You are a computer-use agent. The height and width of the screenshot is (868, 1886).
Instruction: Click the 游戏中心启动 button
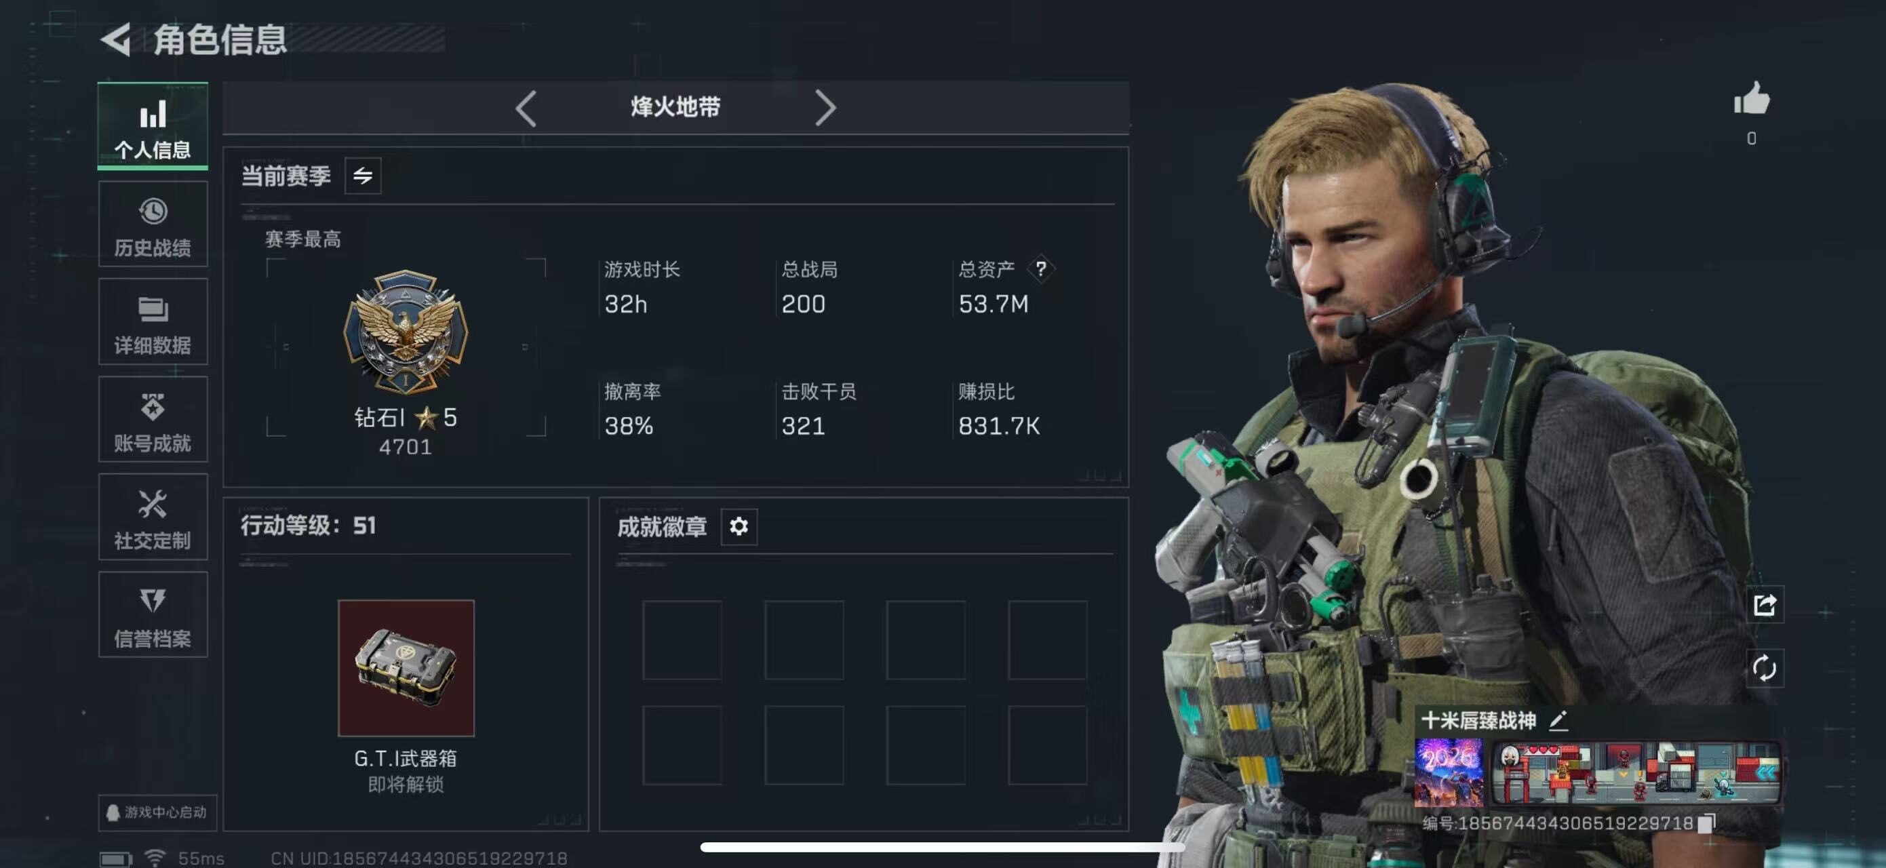[x=157, y=812]
